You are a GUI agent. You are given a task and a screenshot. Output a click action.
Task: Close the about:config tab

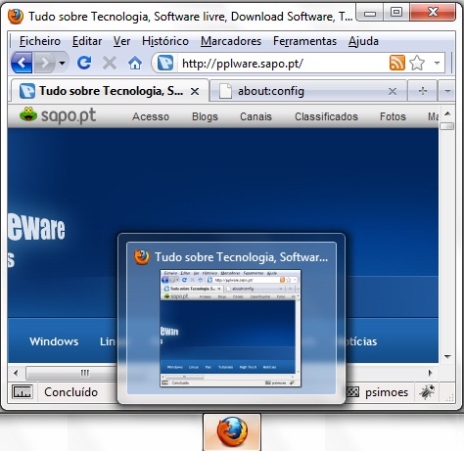click(393, 91)
